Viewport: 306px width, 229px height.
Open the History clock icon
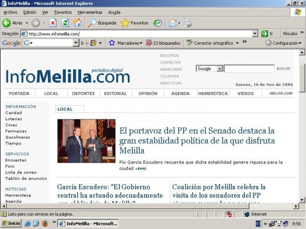157,23
